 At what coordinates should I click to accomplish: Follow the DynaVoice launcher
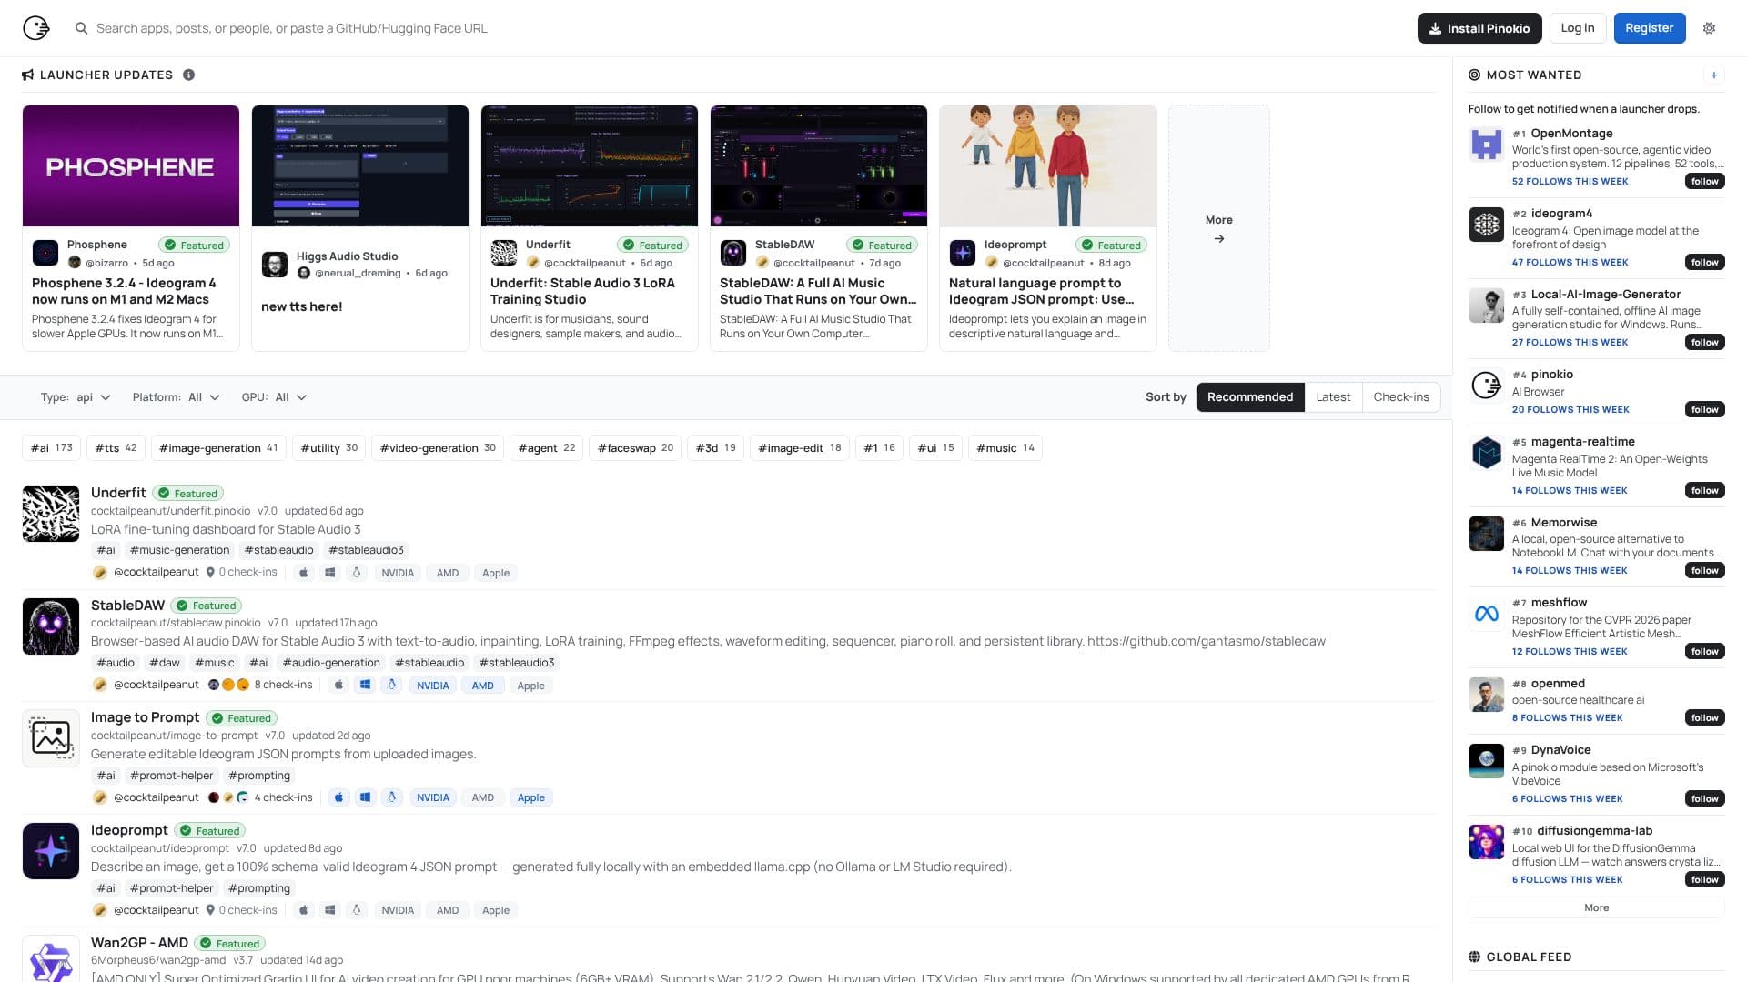point(1704,798)
